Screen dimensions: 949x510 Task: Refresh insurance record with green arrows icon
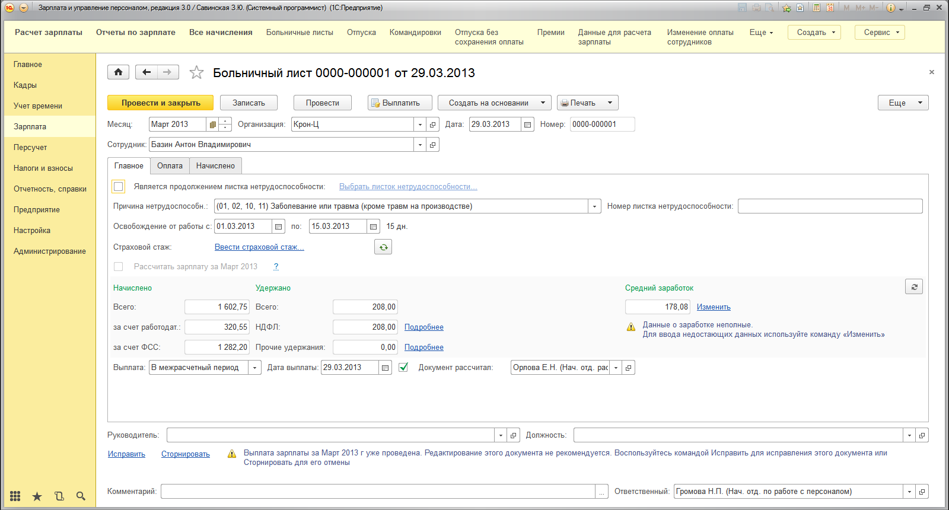pos(383,247)
